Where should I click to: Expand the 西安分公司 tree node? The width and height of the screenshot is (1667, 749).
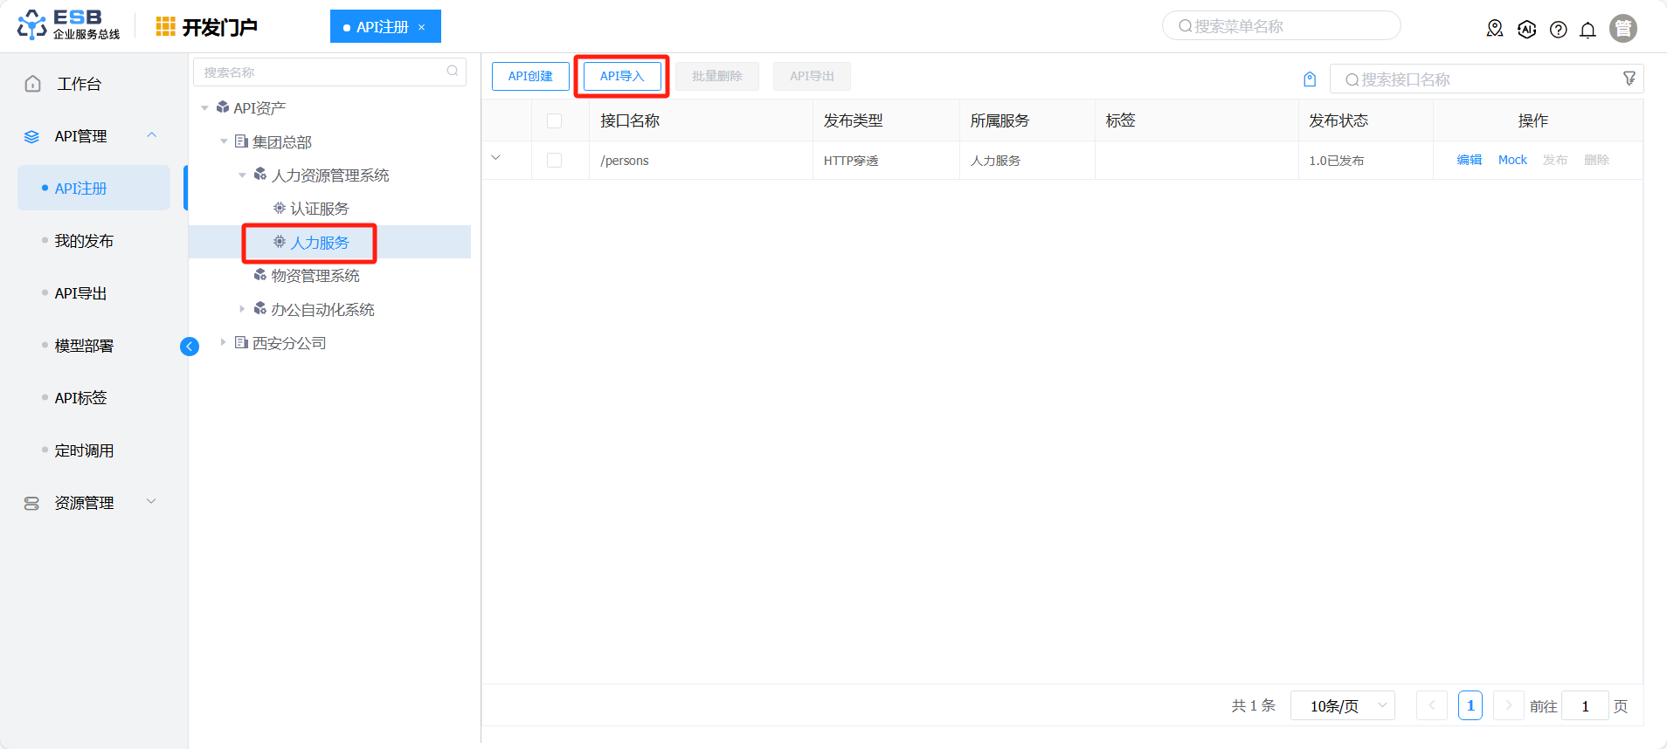click(x=224, y=343)
